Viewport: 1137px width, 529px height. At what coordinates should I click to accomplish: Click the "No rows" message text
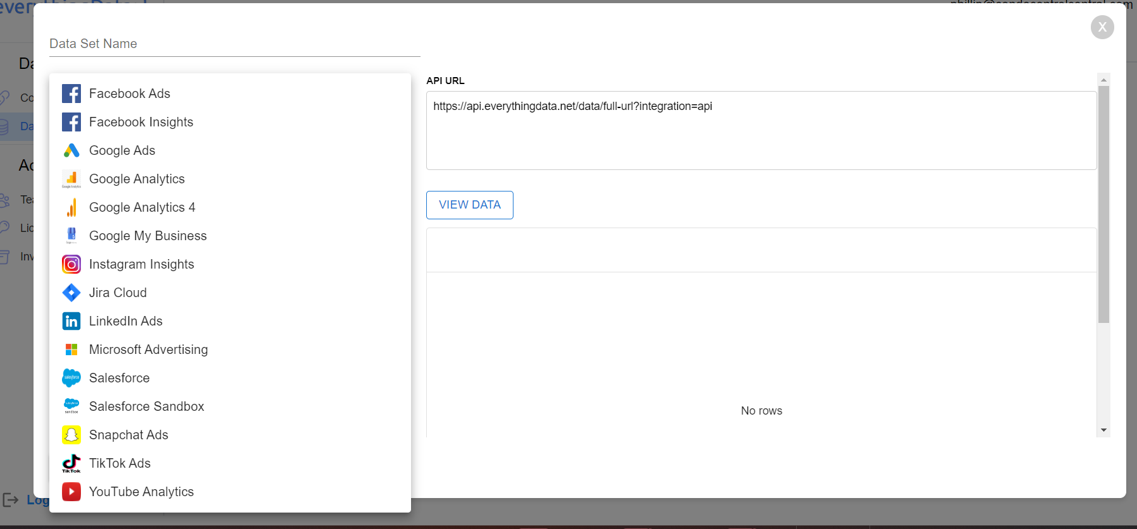click(x=761, y=411)
